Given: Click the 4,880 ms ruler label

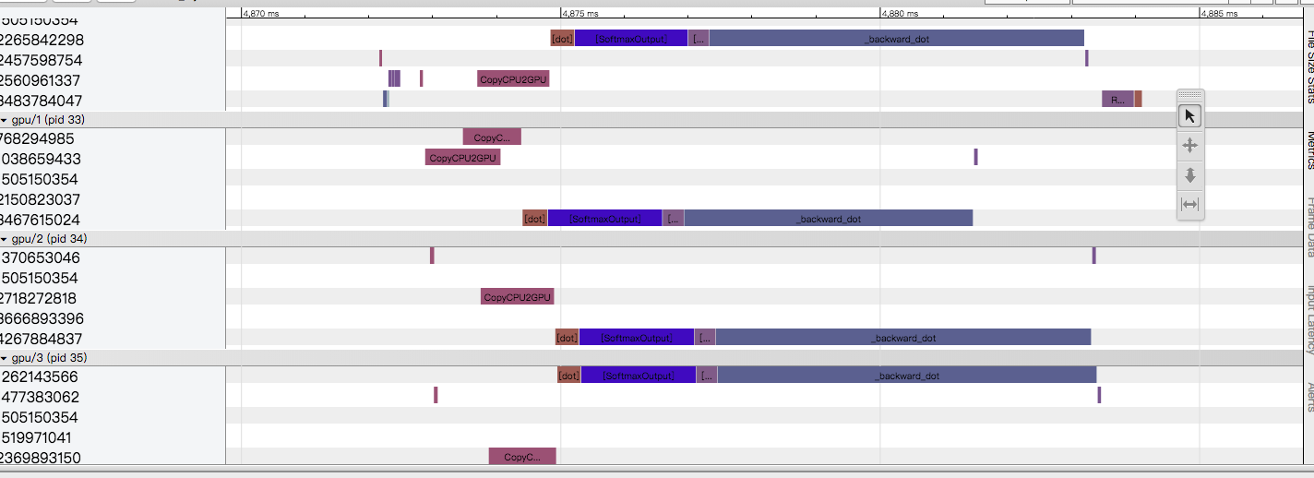Looking at the screenshot, I should click(x=901, y=14).
